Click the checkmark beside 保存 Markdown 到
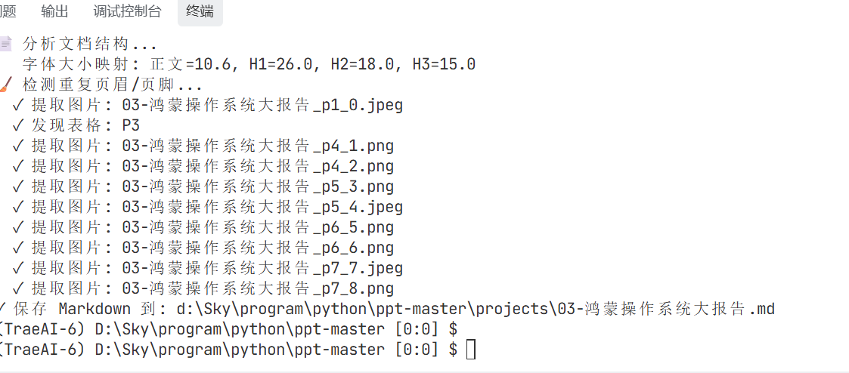Viewport: 849px width, 373px height. click(x=5, y=309)
